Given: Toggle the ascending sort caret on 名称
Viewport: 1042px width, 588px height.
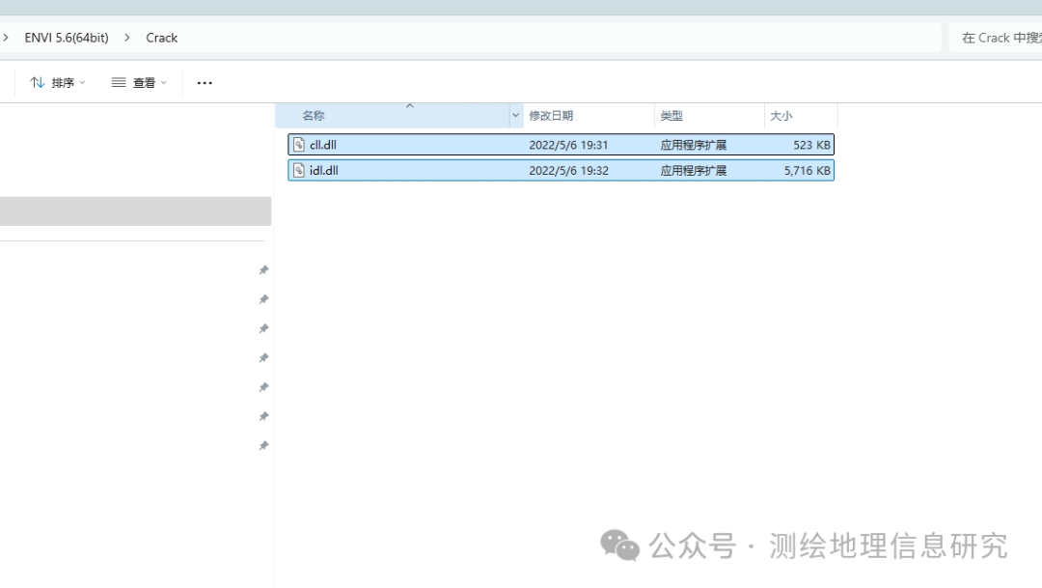Looking at the screenshot, I should (x=409, y=108).
